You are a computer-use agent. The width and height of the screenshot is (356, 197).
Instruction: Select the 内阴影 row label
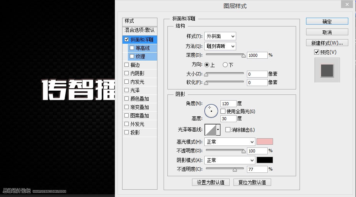(137, 73)
